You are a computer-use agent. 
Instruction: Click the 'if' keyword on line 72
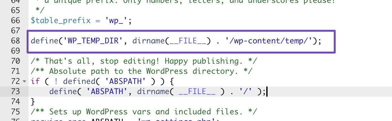coord(35,81)
